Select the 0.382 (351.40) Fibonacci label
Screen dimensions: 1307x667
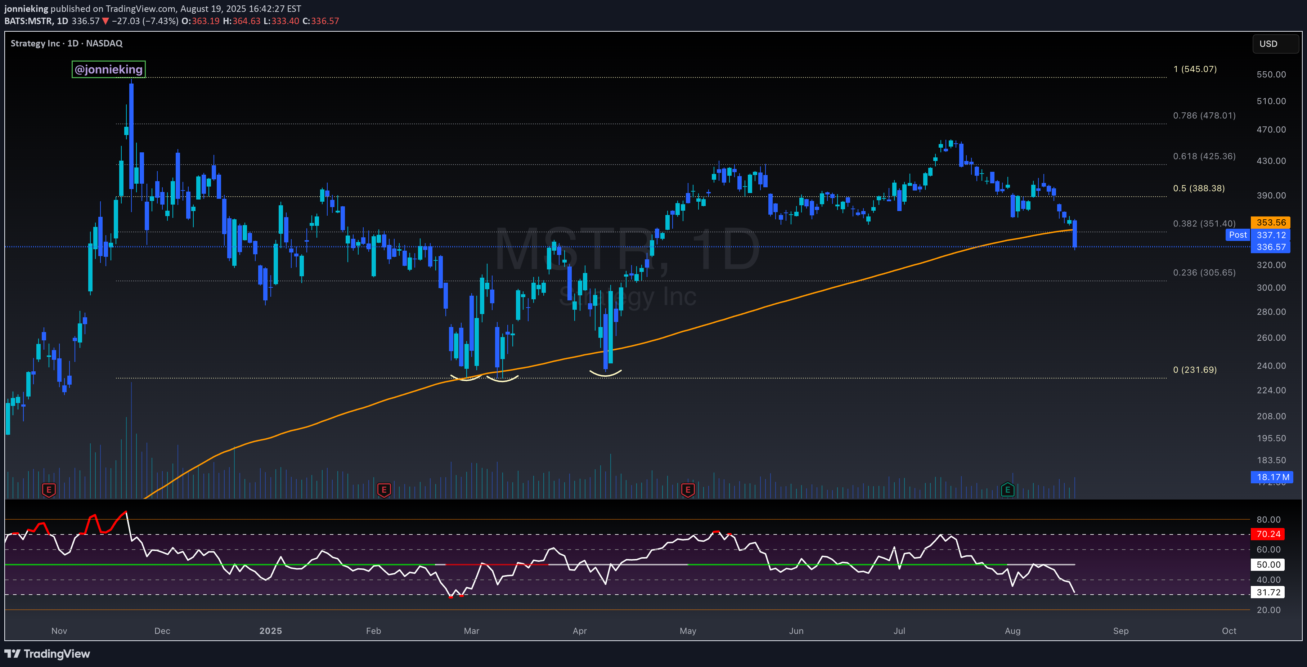pos(1204,223)
